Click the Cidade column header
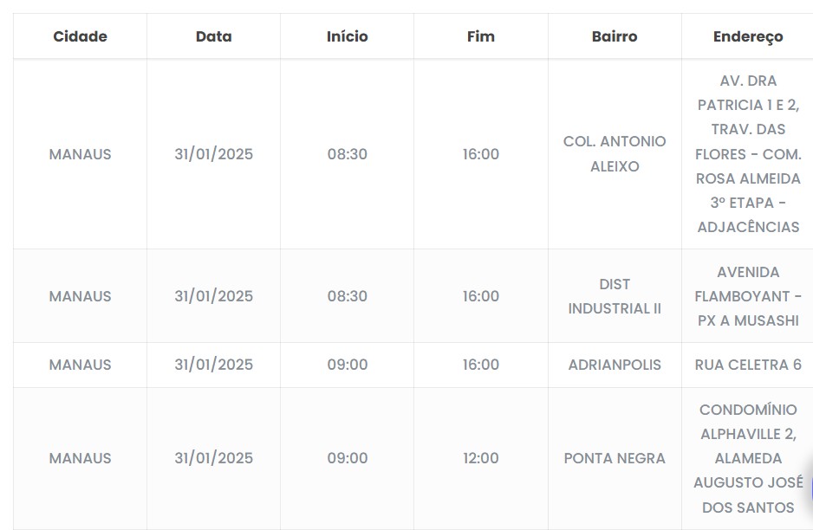 point(80,36)
